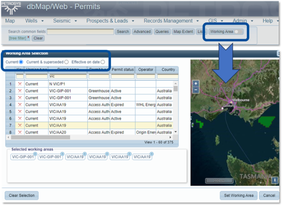Remove the fourth VIC/AA19 selected area chip
The height and width of the screenshot is (206, 283).
152,154
